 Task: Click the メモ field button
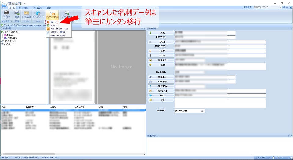tap(161, 100)
